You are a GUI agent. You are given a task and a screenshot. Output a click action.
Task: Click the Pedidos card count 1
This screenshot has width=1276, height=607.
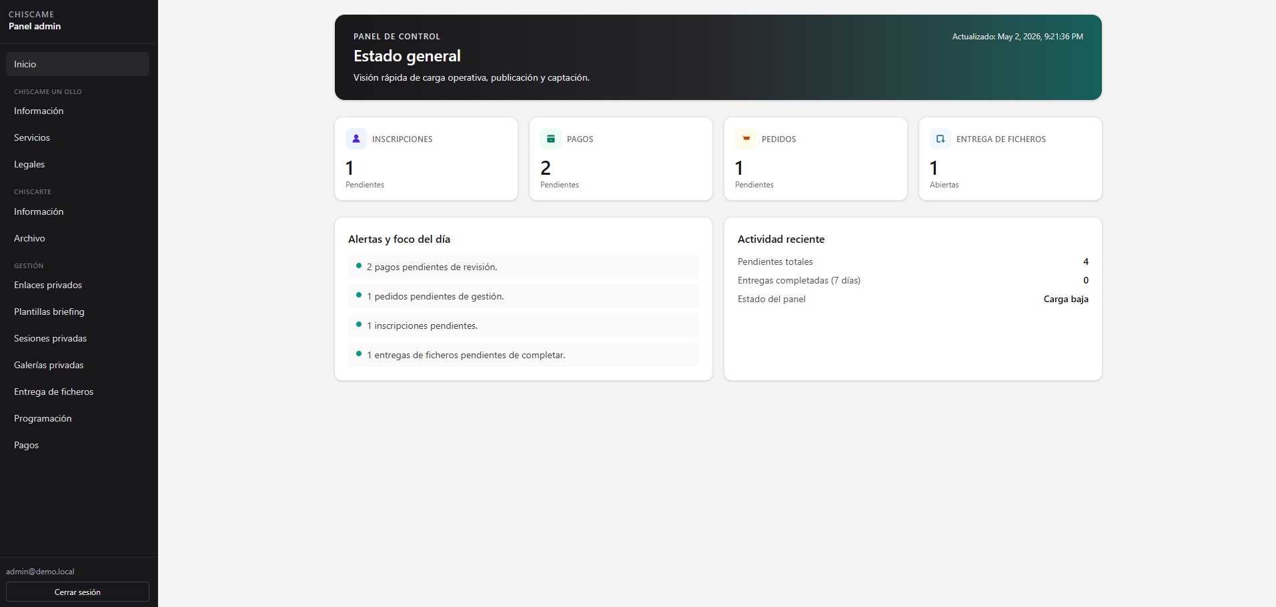tap(739, 167)
